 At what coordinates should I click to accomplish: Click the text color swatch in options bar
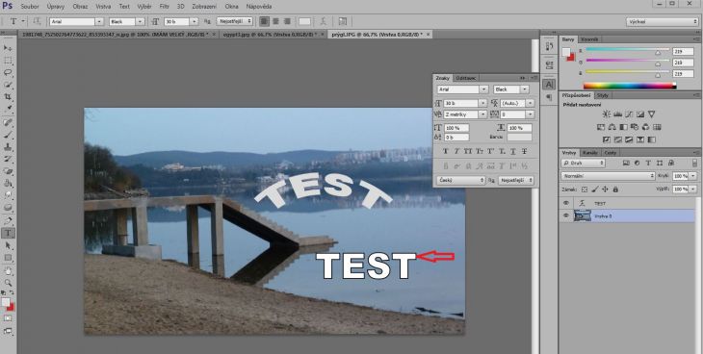(304, 21)
